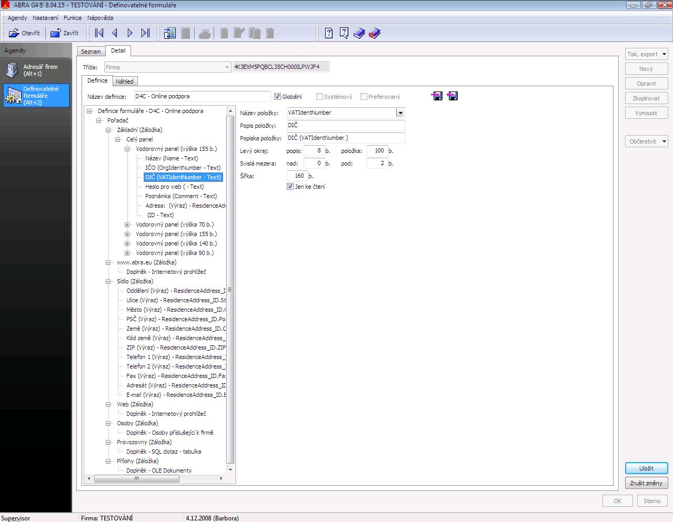Click the Zkopírovat button
673x522 pixels.
(x=647, y=98)
